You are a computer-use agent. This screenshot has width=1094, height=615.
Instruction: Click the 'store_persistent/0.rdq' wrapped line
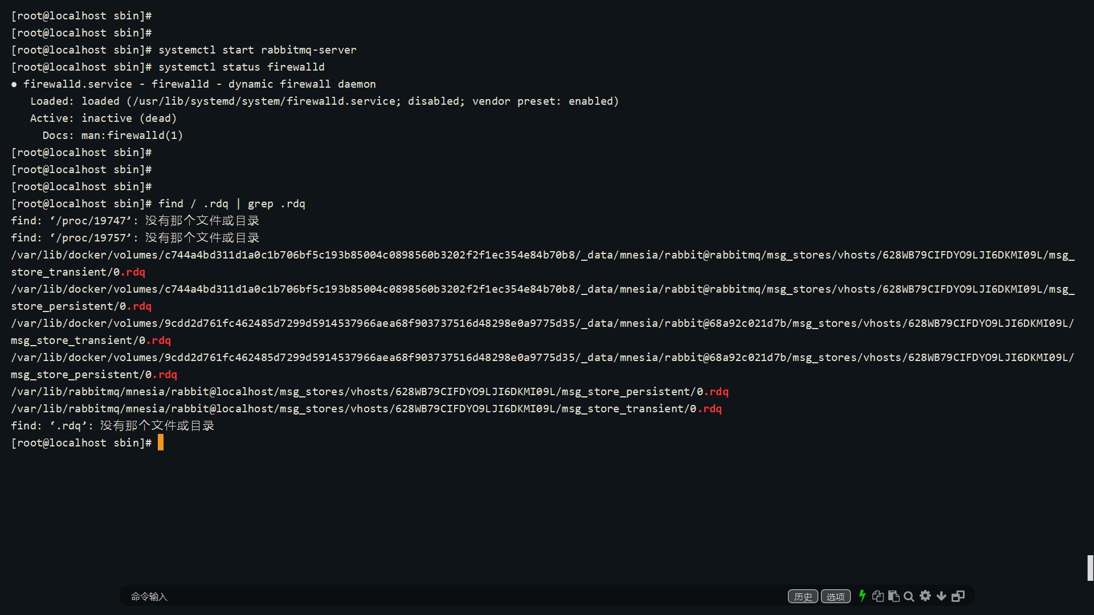81,306
